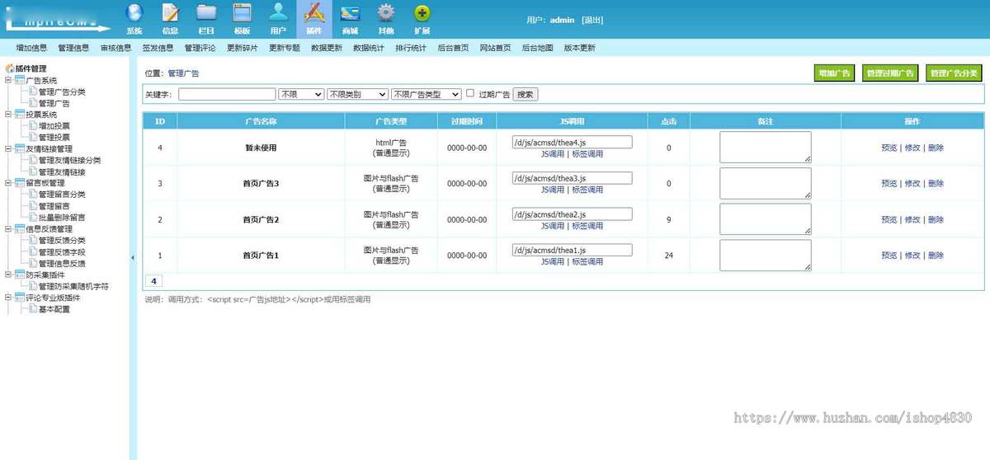Collapse the 信息反馈管理 tree node

click(8, 228)
